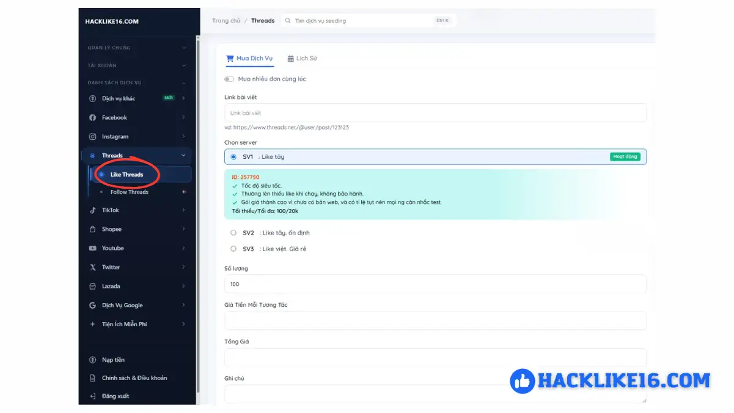Click the ID: 257750 text
Screen dimensions: 734x413
(x=246, y=177)
